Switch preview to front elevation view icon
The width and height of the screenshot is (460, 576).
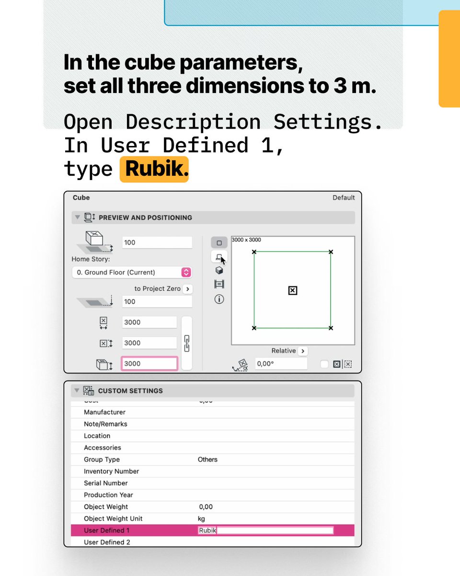pyautogui.click(x=219, y=257)
